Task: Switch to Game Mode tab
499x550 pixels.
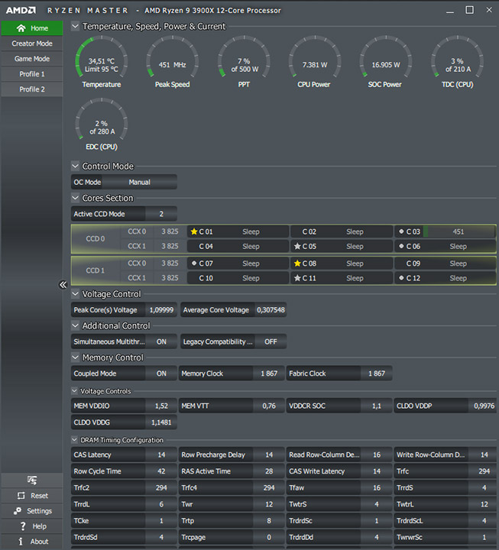Action: coord(32,59)
